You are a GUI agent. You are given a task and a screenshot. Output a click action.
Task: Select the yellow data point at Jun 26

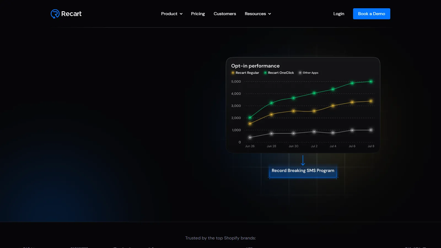[250, 124]
